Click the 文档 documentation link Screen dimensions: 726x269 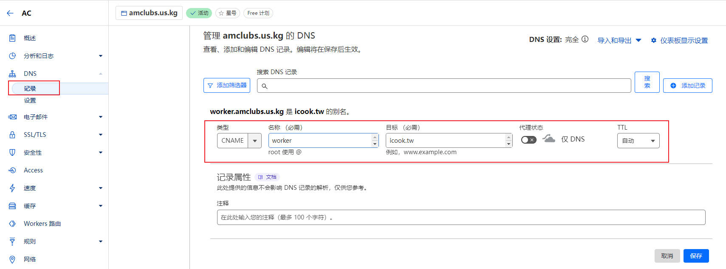pyautogui.click(x=268, y=177)
